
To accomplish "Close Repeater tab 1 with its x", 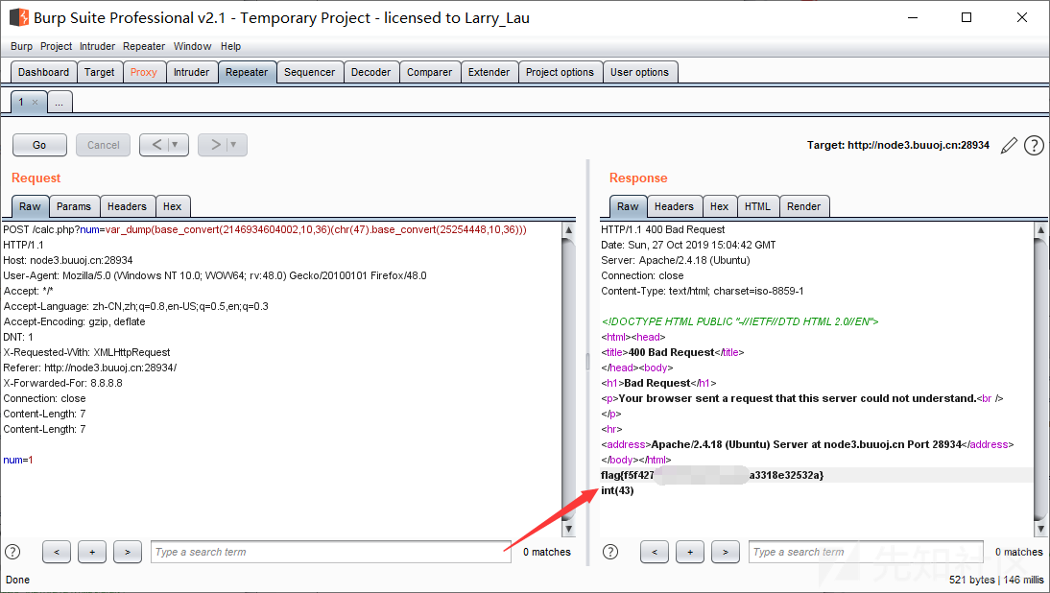I will (35, 103).
